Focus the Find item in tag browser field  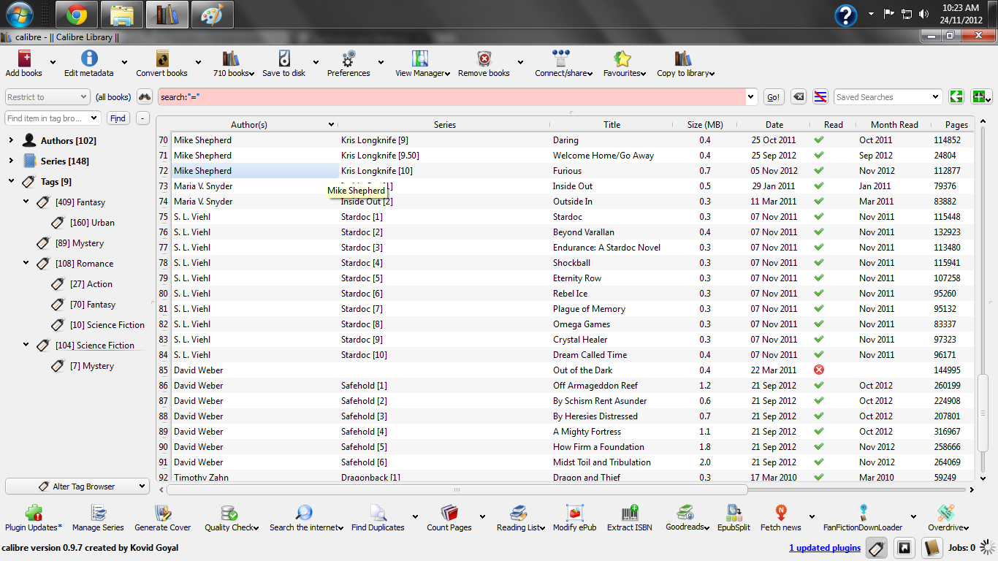pyautogui.click(x=53, y=118)
